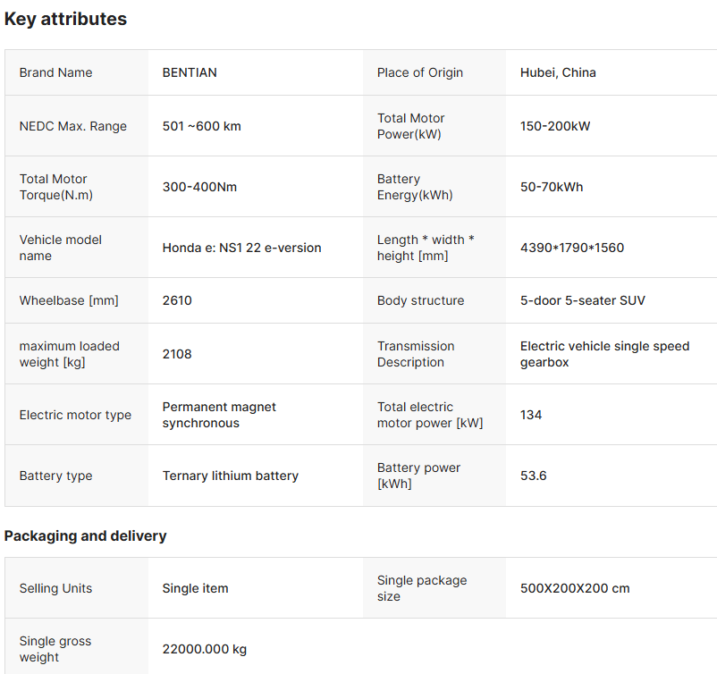Image resolution: width=717 pixels, height=674 pixels.
Task: Click the 300-400Nm torque value
Action: [199, 187]
